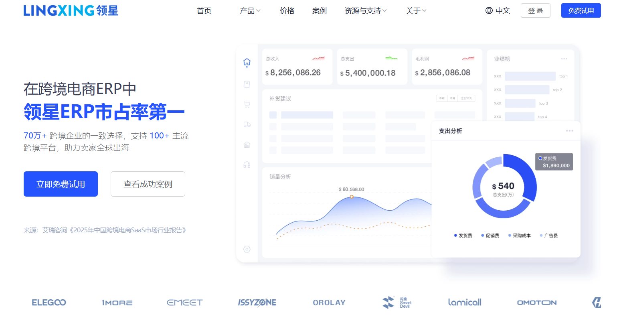Click the delivery truck sidebar icon
Image resolution: width=617 pixels, height=321 pixels.
tap(247, 124)
